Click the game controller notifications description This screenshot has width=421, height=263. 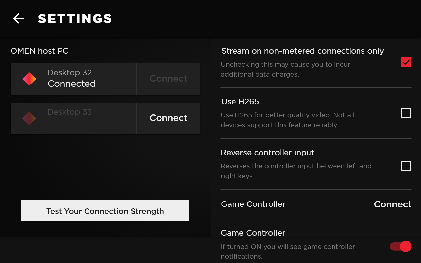click(x=288, y=251)
